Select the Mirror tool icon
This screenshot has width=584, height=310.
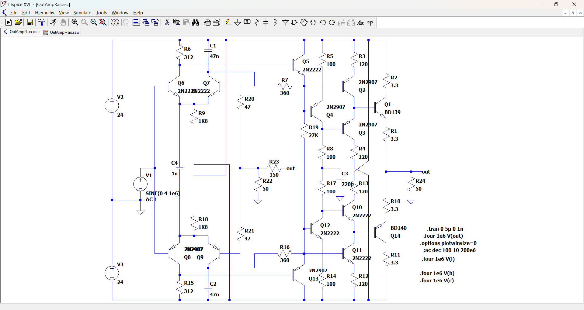pyautogui.click(x=351, y=22)
